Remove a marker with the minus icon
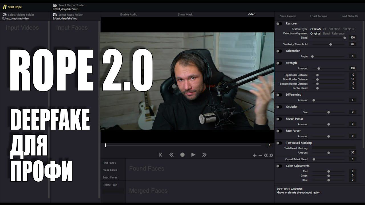The image size is (365, 205). coord(260,155)
